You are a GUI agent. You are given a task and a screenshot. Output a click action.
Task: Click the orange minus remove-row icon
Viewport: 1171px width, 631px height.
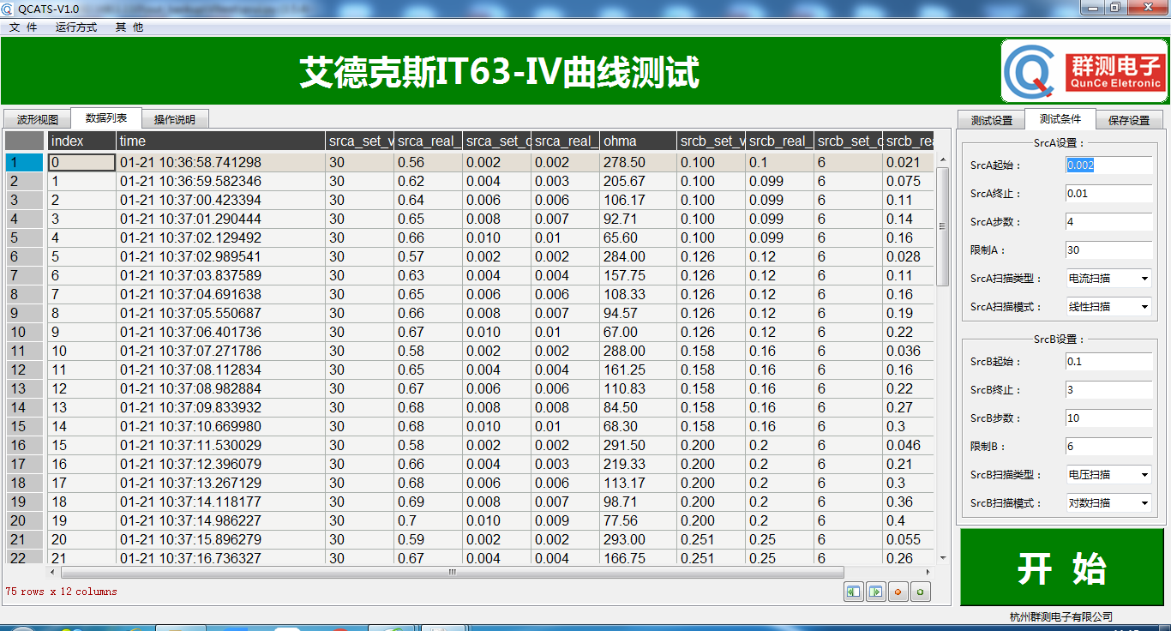click(898, 592)
